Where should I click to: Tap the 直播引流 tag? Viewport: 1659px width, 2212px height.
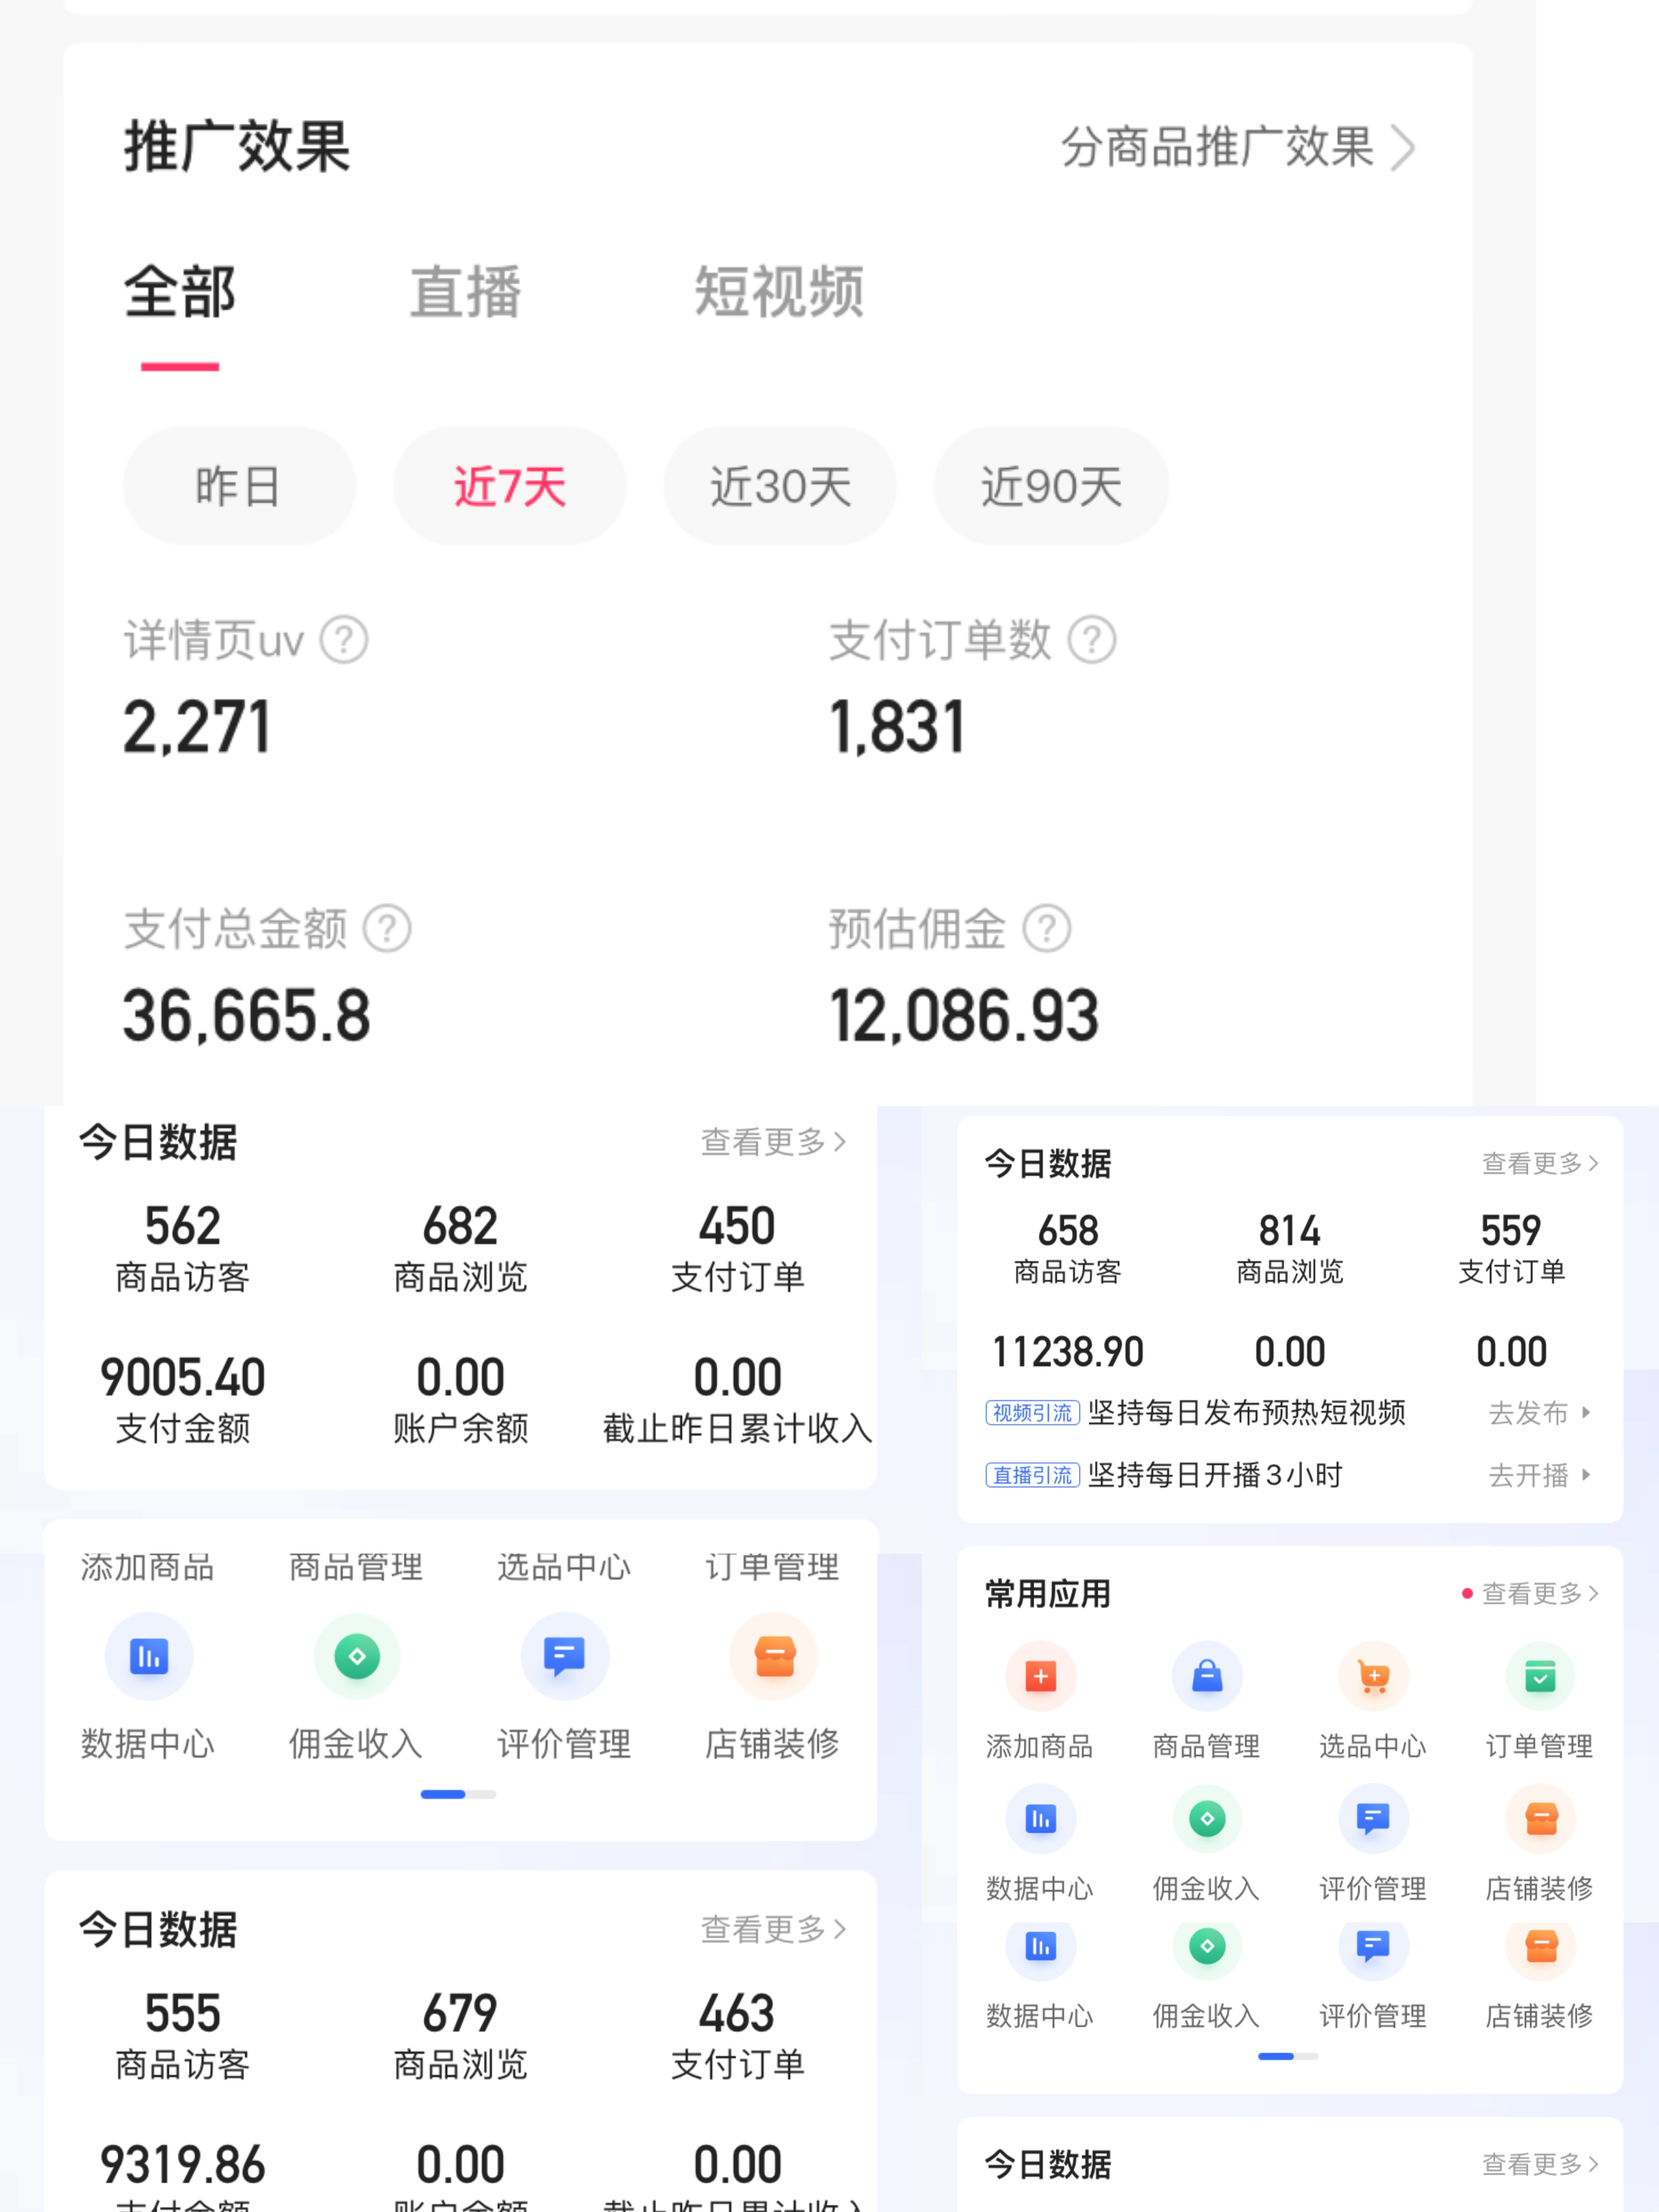click(x=1032, y=1475)
